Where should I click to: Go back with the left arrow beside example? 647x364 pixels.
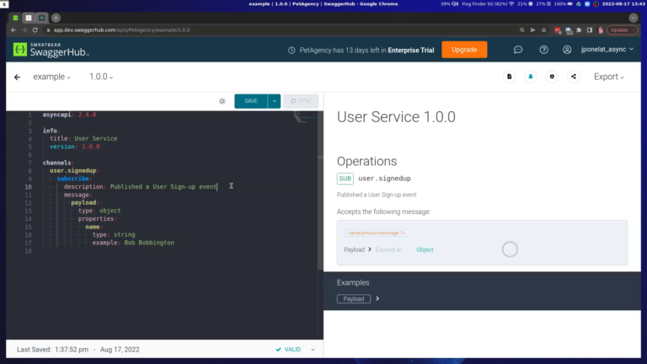coord(17,78)
